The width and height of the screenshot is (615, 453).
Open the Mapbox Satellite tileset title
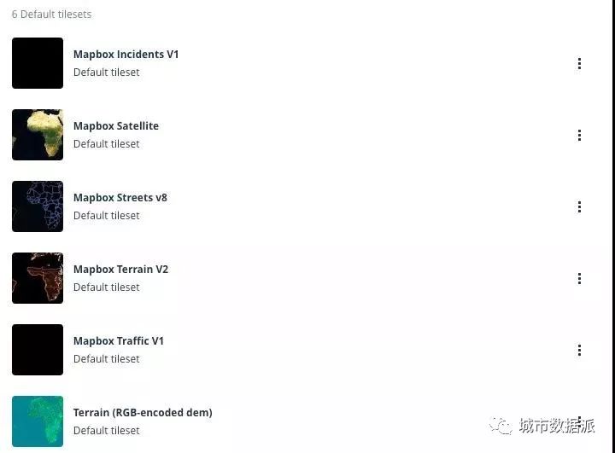[x=115, y=126]
